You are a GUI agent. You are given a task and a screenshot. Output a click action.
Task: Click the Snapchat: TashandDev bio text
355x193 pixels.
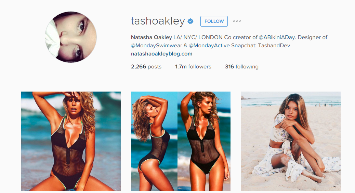click(x=261, y=46)
